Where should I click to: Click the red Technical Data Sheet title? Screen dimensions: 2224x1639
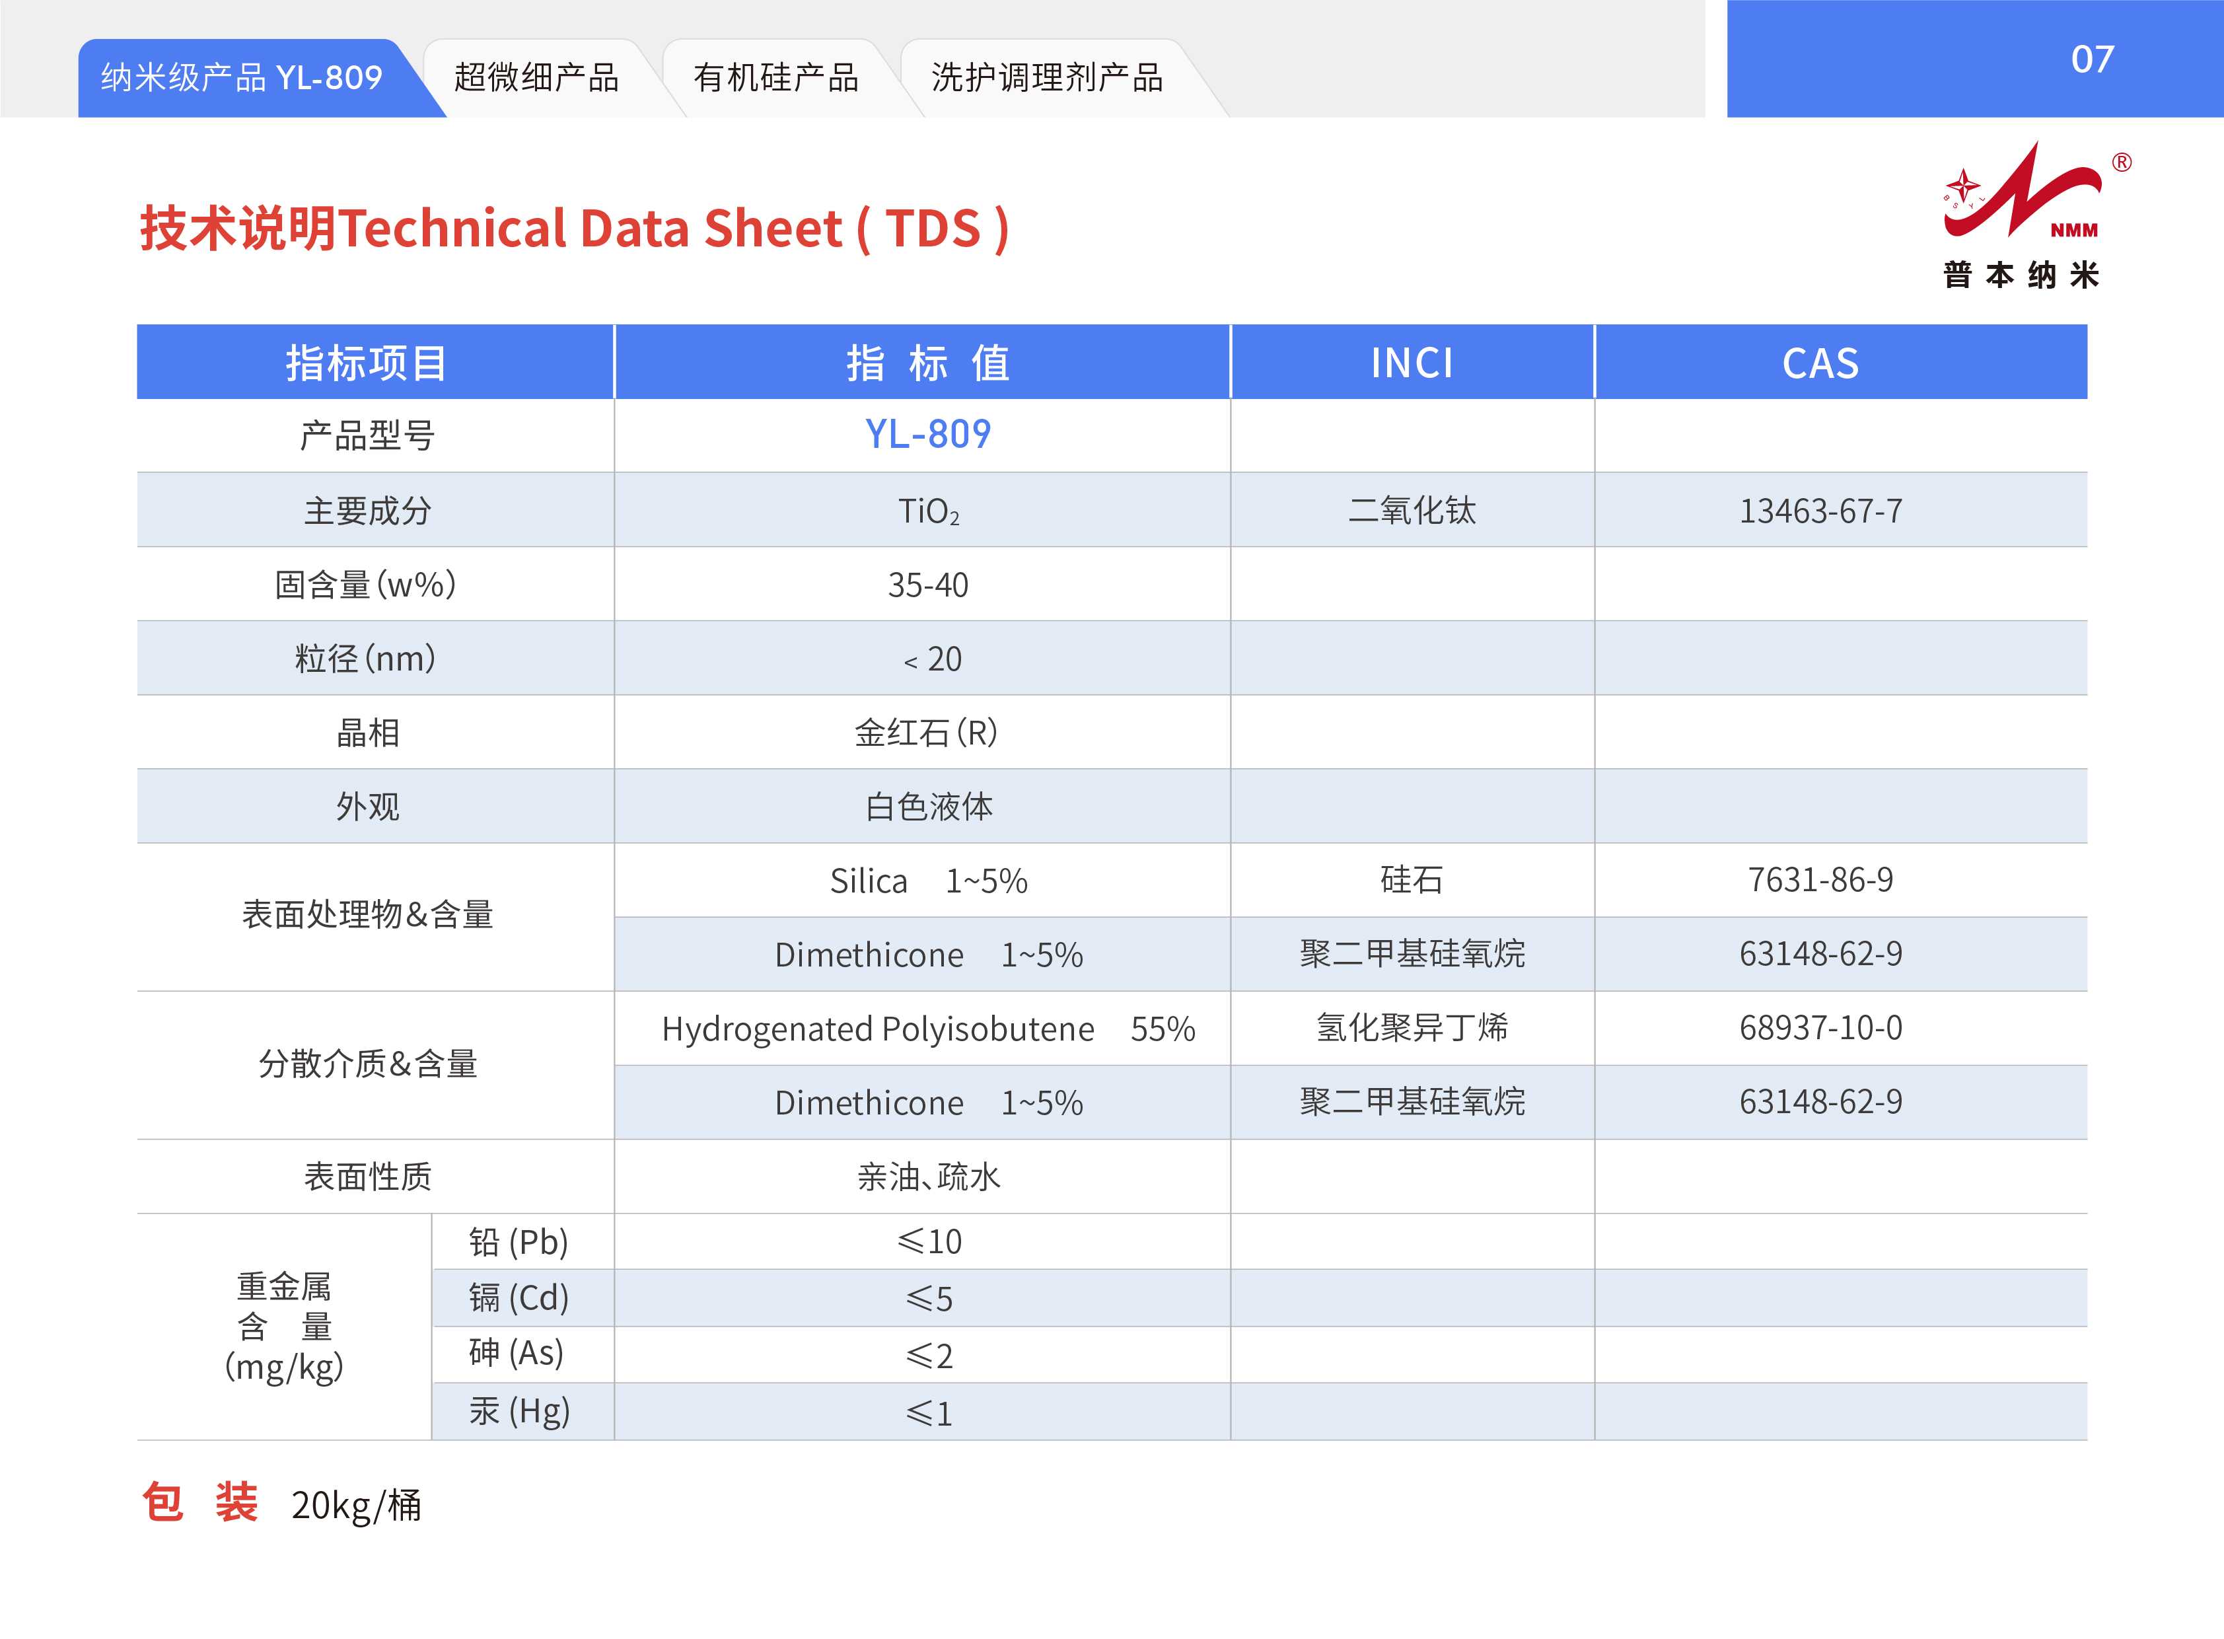[573, 229]
